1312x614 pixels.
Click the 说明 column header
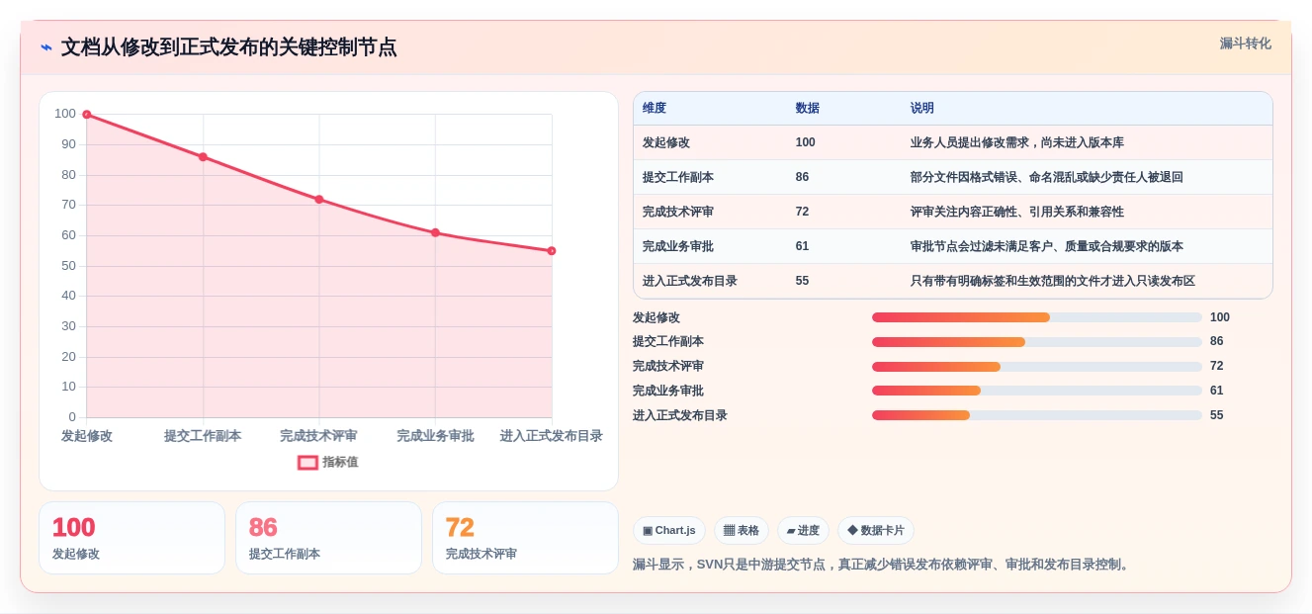922,109
